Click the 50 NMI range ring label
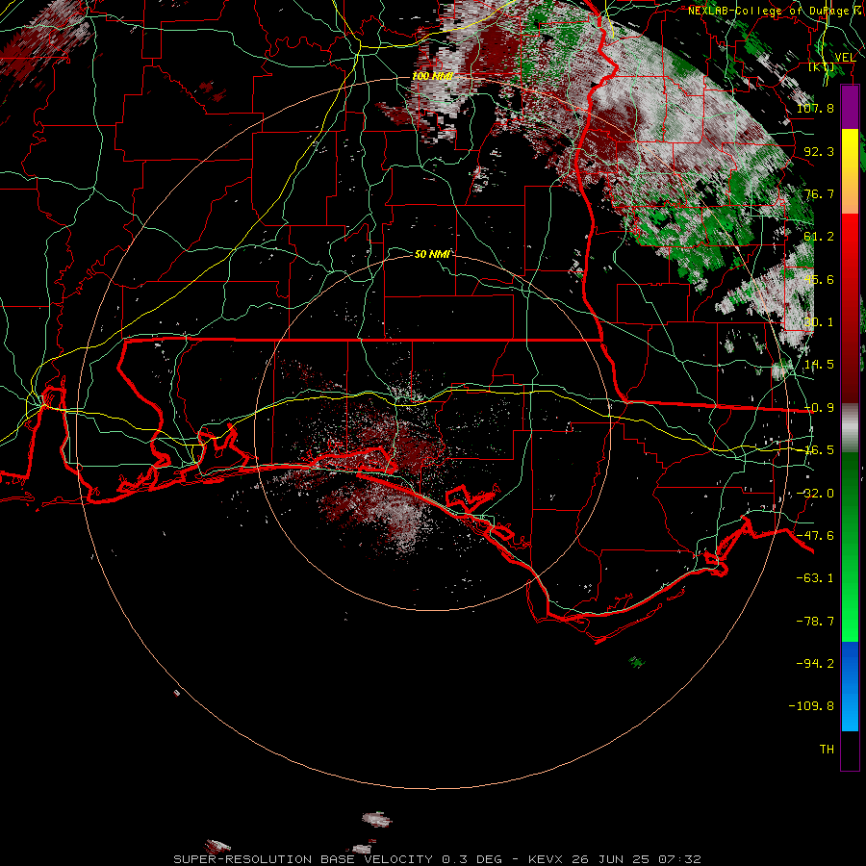The width and height of the screenshot is (866, 866). click(431, 254)
